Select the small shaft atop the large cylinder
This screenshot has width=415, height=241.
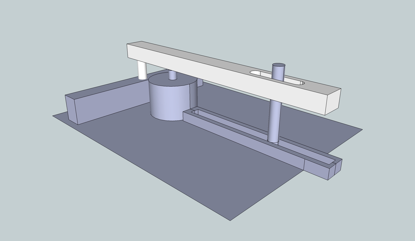[173, 75]
